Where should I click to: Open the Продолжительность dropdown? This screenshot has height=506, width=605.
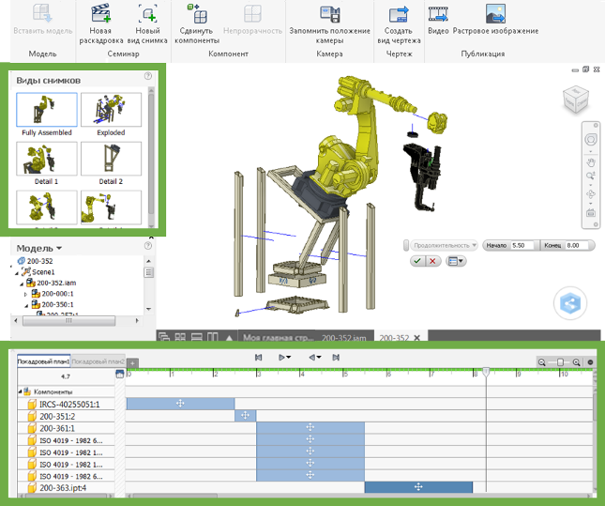point(444,245)
